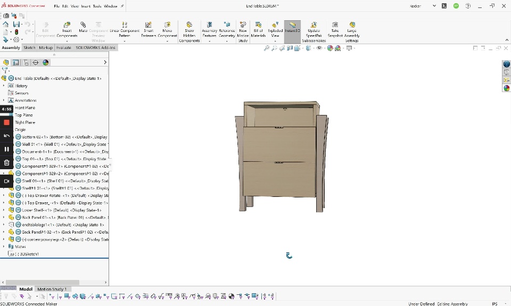Switch to the ConfigurationManager tab icon

tap(26, 63)
